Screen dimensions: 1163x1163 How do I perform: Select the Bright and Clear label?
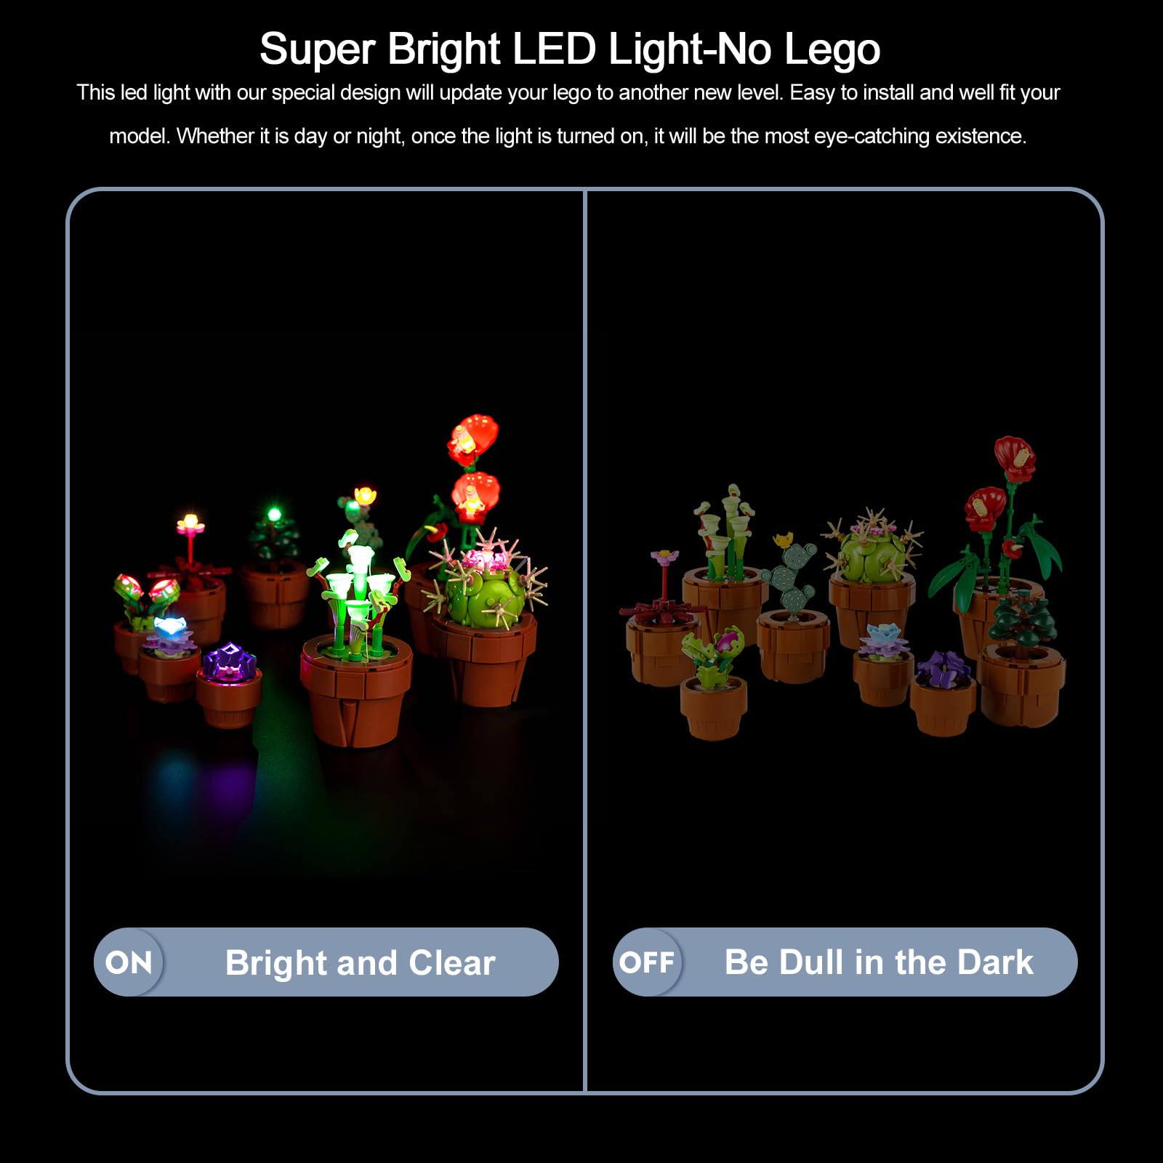click(x=361, y=963)
